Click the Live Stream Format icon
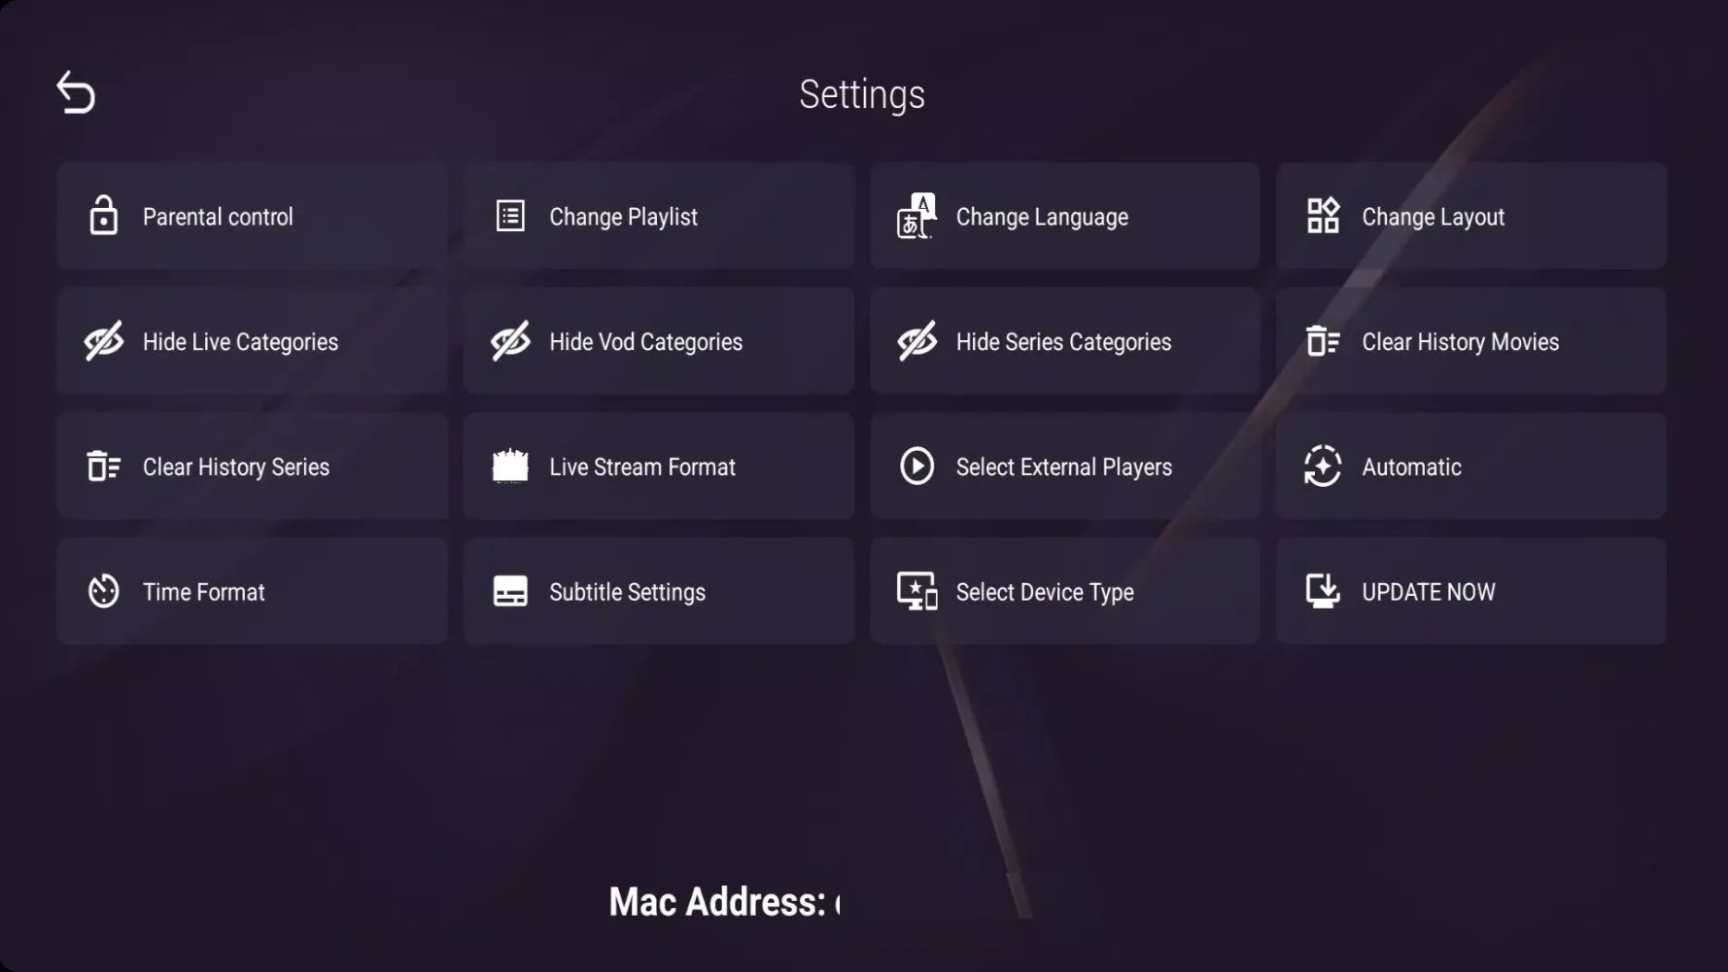Screen dimensions: 1728x972 [x=510, y=467]
